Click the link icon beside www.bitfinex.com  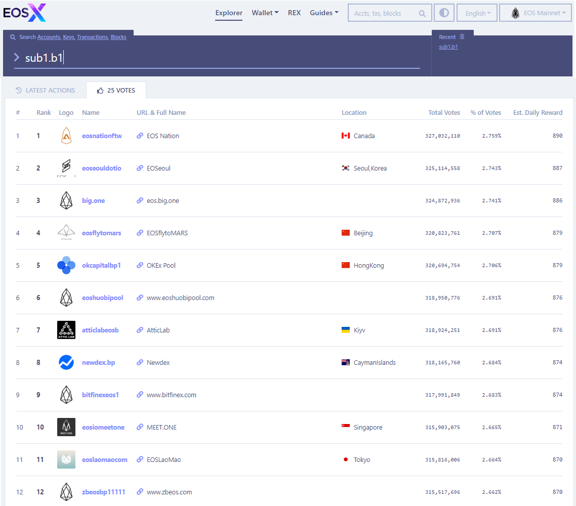(140, 395)
